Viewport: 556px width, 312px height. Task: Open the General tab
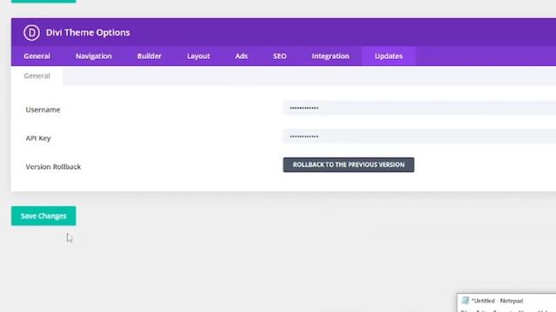coord(36,55)
